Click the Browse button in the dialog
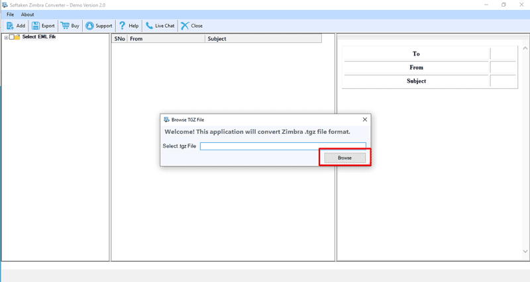This screenshot has width=530, height=282. click(344, 158)
